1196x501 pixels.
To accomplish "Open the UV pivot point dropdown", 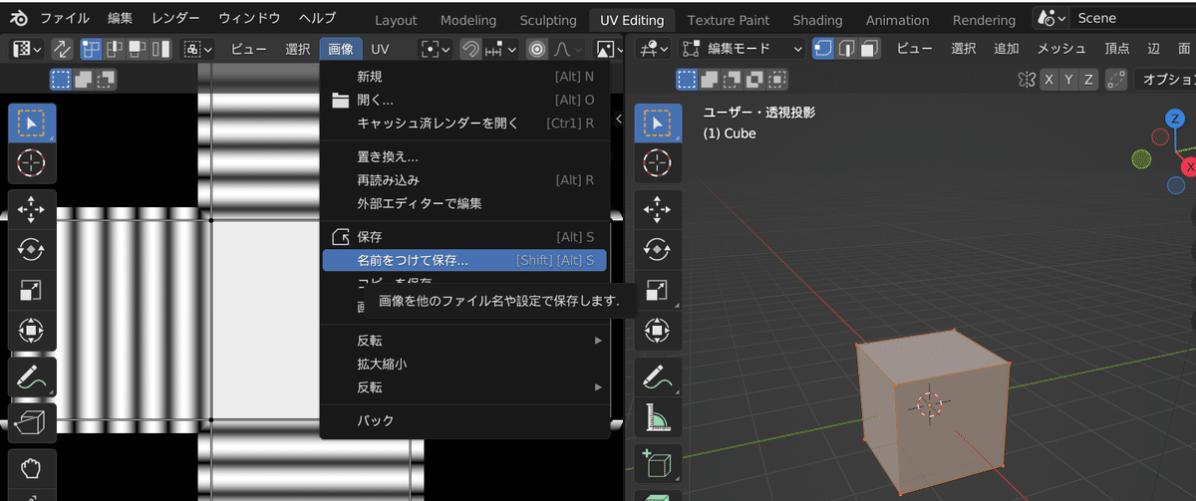I will (x=436, y=49).
